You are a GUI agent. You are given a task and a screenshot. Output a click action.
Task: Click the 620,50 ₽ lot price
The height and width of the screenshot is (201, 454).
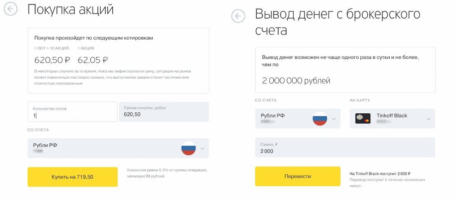(52, 60)
